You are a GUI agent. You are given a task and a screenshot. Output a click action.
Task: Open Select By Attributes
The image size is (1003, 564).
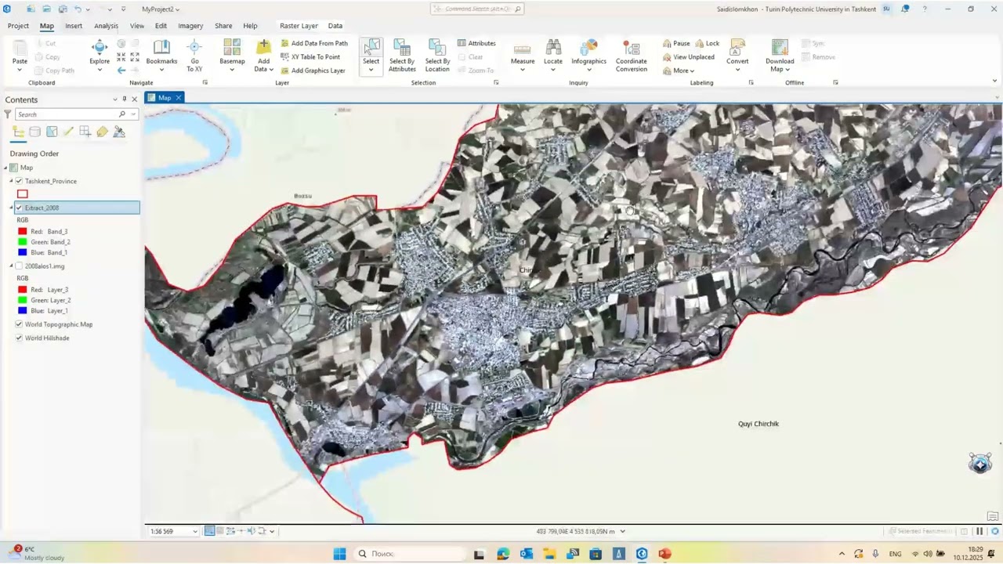tap(402, 55)
